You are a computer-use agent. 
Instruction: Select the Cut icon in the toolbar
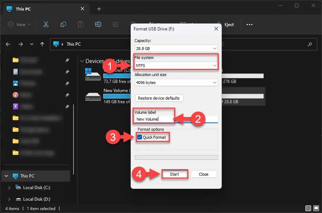coord(46,24)
